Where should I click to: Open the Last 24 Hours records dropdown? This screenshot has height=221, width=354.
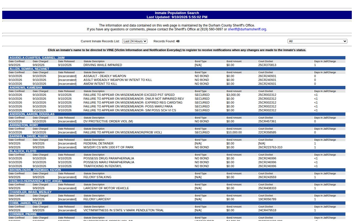tap(135, 41)
